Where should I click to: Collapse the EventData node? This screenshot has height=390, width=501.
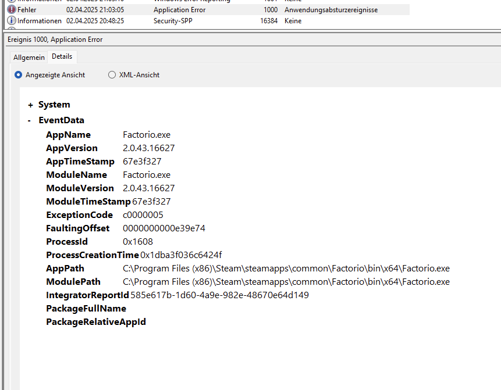click(x=30, y=121)
